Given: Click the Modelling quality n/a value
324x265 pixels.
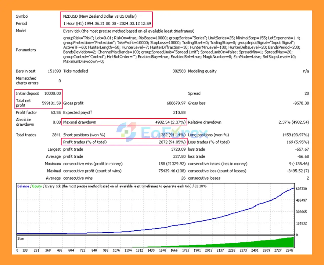Looking at the screenshot, I should (306, 71).
